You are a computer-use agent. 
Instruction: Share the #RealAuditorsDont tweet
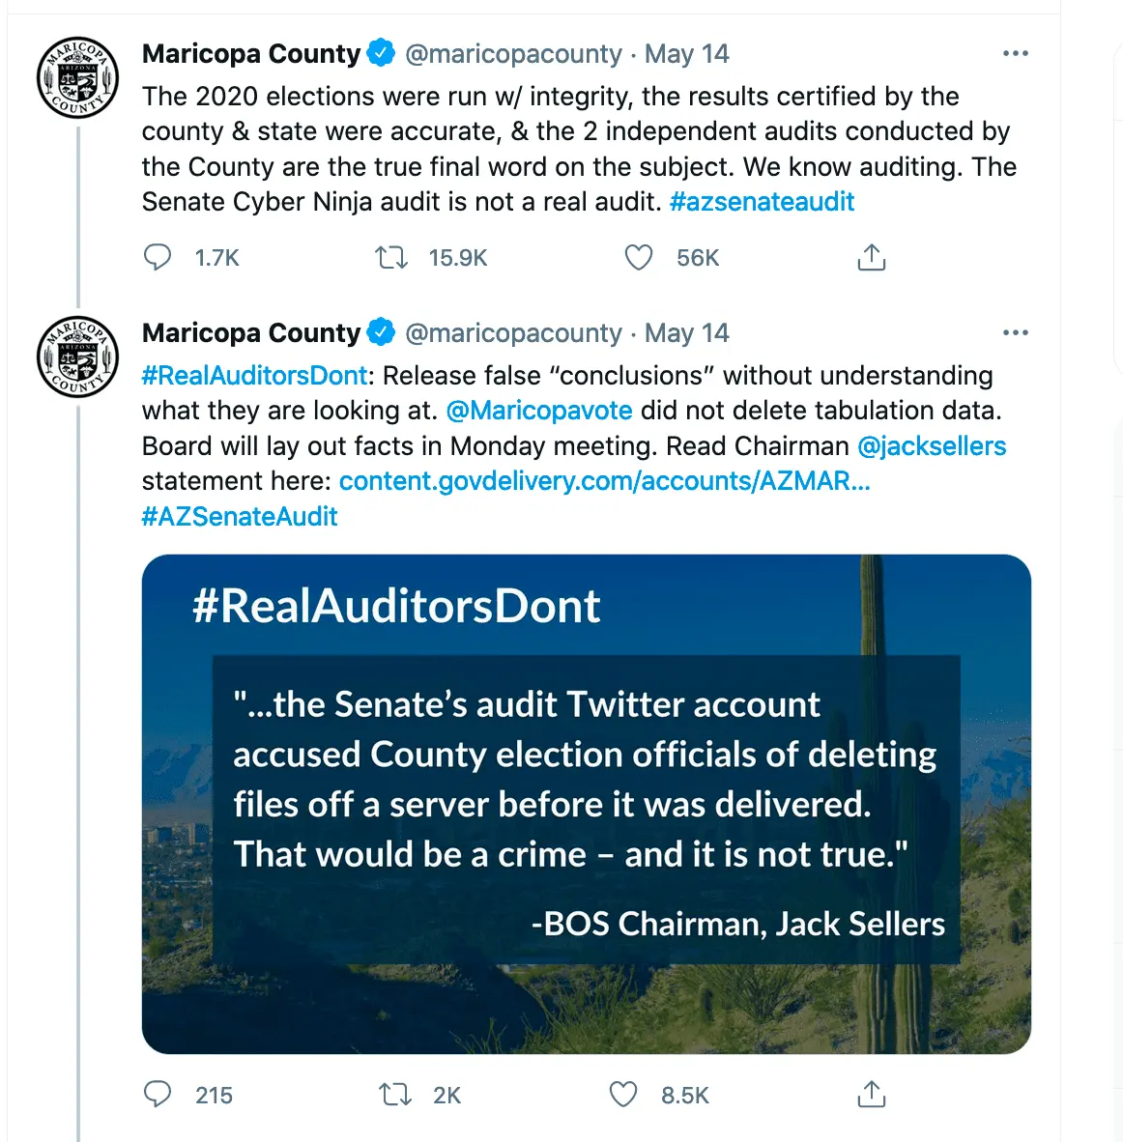click(871, 1095)
